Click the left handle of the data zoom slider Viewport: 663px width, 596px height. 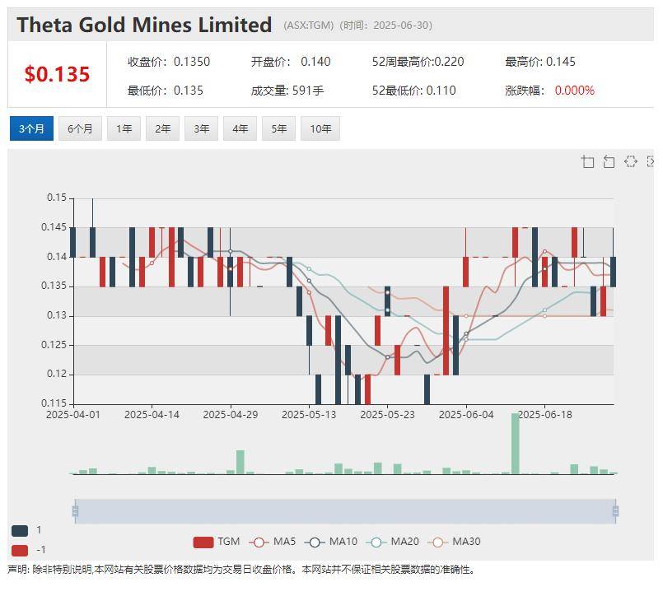coord(75,511)
